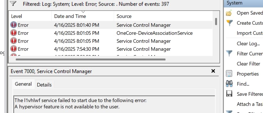
Task: Click the error icon of 8:01:40 PM event
Action: pos(14,25)
